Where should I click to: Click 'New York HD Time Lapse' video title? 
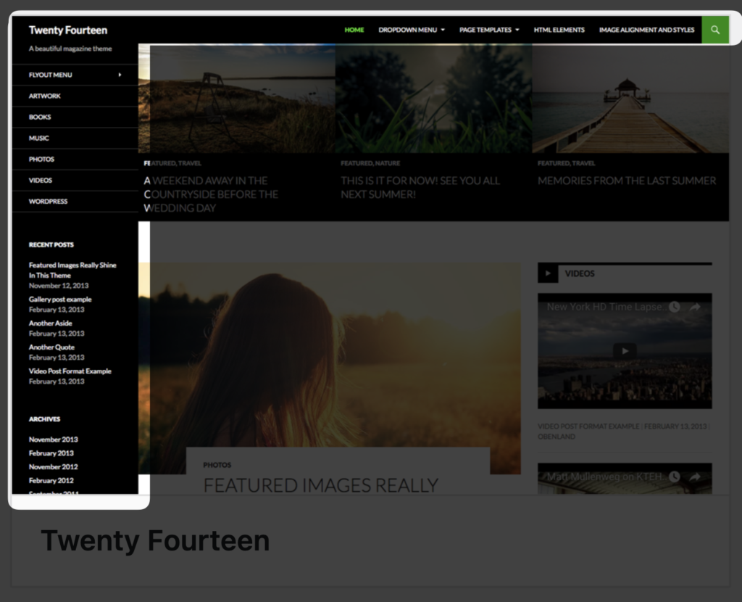607,307
